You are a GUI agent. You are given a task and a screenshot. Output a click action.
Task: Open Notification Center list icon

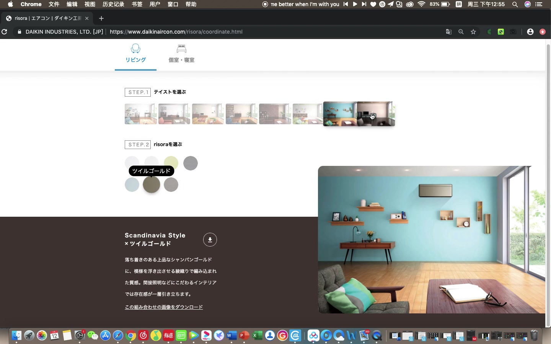click(539, 4)
